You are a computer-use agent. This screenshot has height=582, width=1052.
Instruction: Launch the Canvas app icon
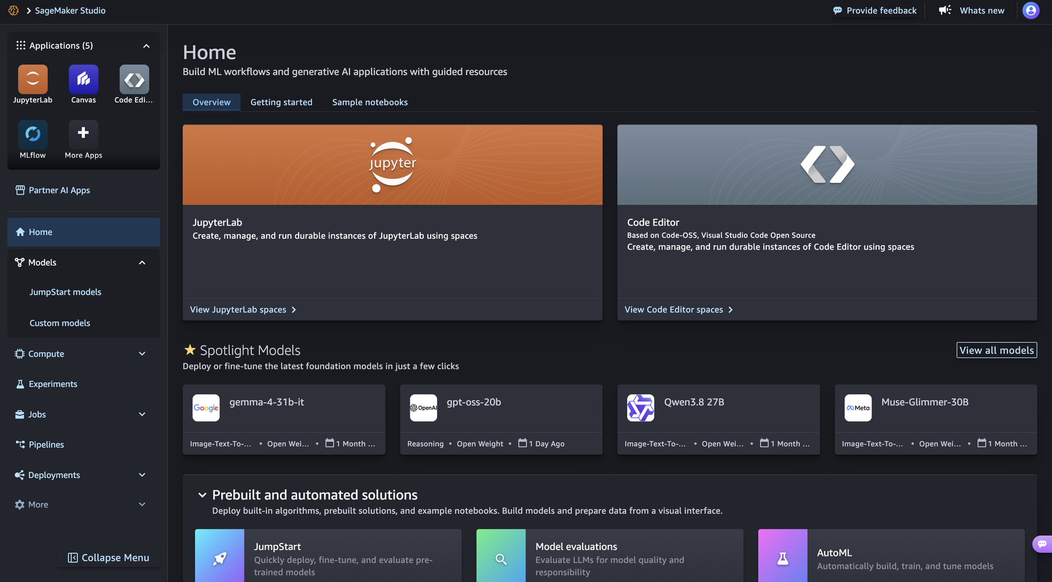coord(84,79)
